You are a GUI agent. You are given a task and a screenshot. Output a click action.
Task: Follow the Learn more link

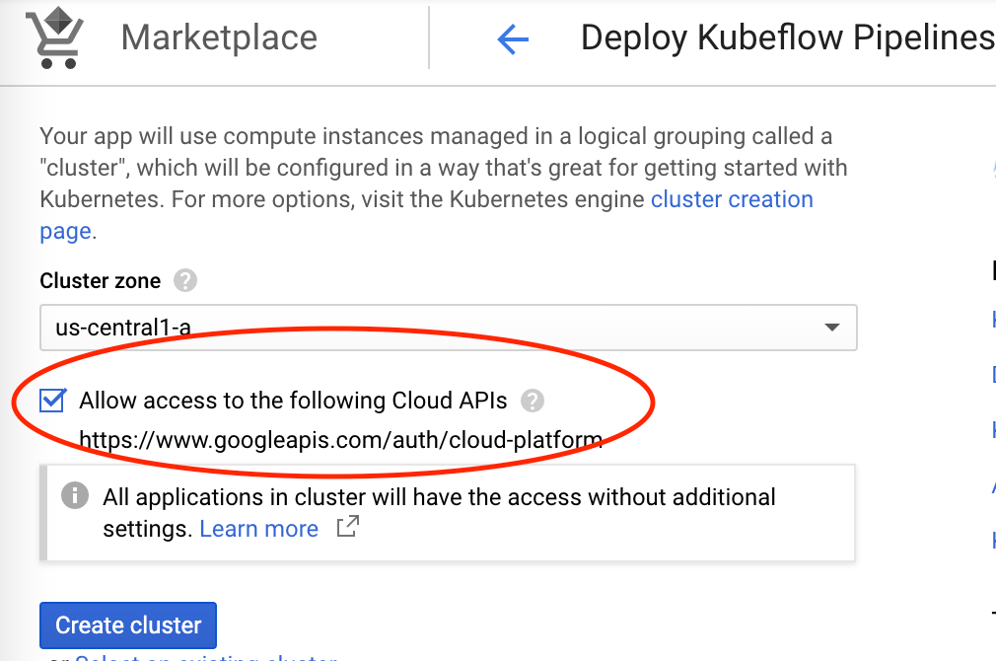coord(259,529)
